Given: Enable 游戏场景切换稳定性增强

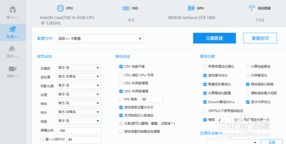Looking at the screenshot, I should (x=121, y=131).
